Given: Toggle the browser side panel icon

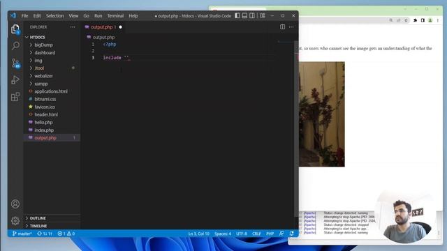Looking at the screenshot, I should tap(423, 20).
